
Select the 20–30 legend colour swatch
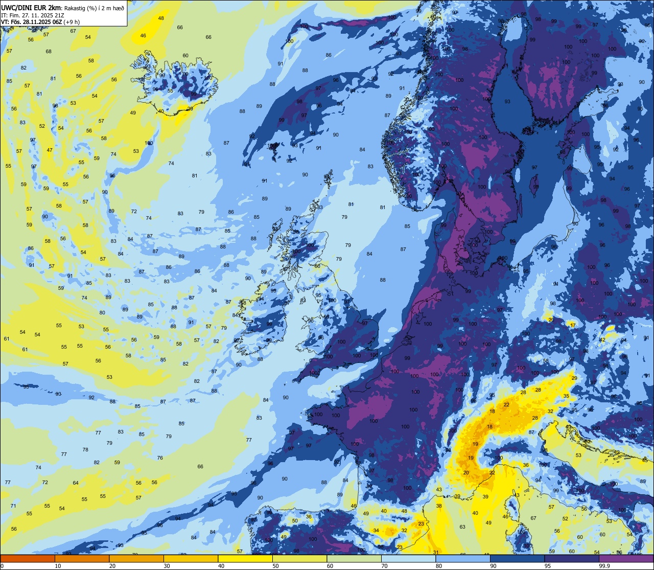pos(136,558)
